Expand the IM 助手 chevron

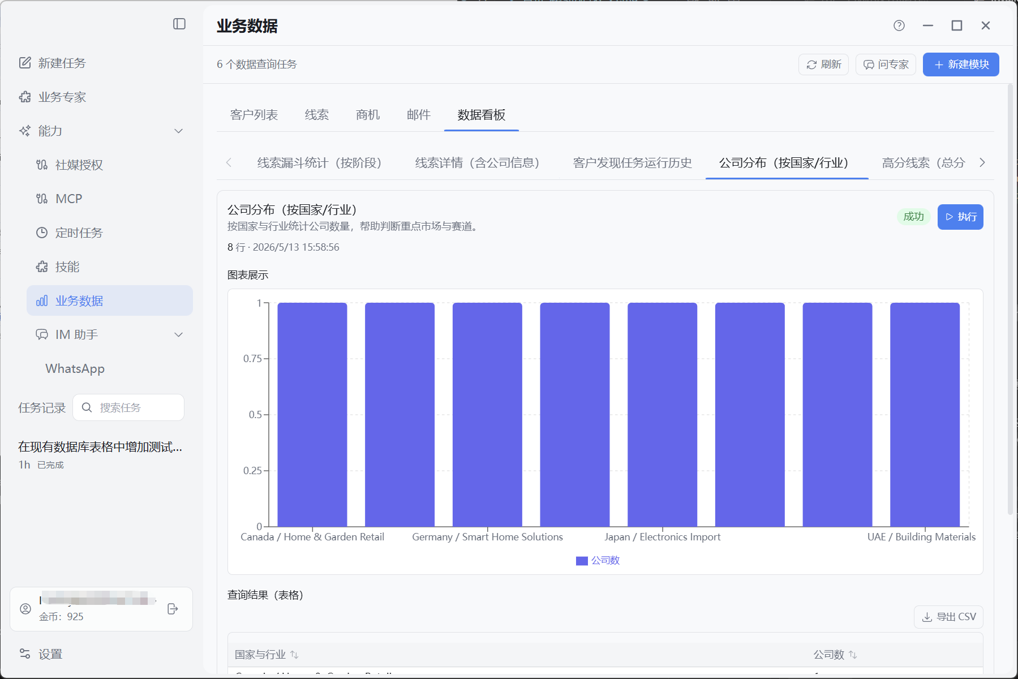[x=179, y=334]
